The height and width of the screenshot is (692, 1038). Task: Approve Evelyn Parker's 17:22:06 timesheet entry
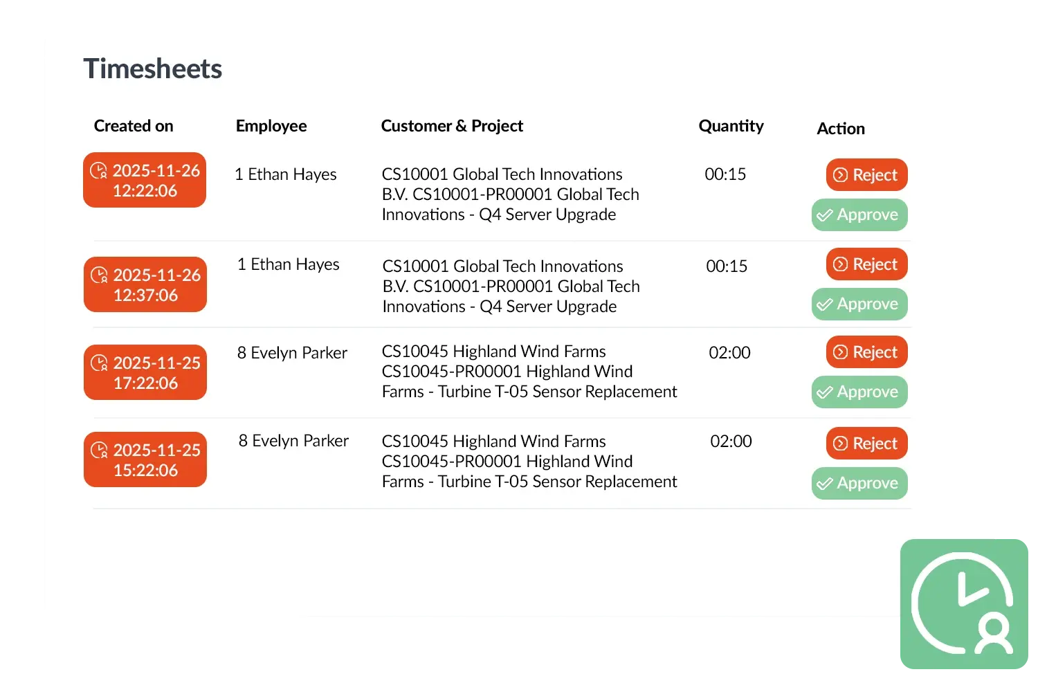click(859, 392)
